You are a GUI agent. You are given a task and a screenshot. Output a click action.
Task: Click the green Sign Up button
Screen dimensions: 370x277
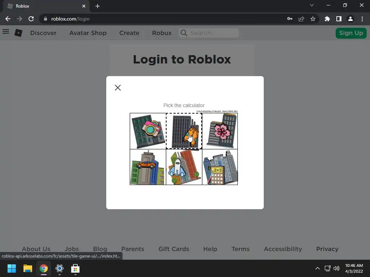[351, 33]
